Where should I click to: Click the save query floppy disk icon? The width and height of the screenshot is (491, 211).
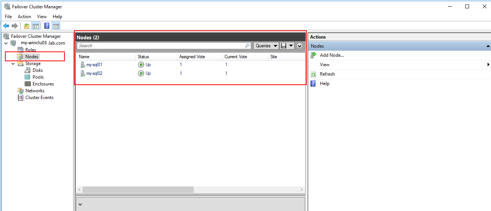(x=283, y=46)
